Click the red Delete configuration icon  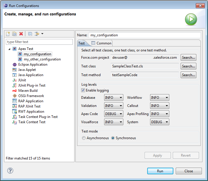[x=21, y=34]
